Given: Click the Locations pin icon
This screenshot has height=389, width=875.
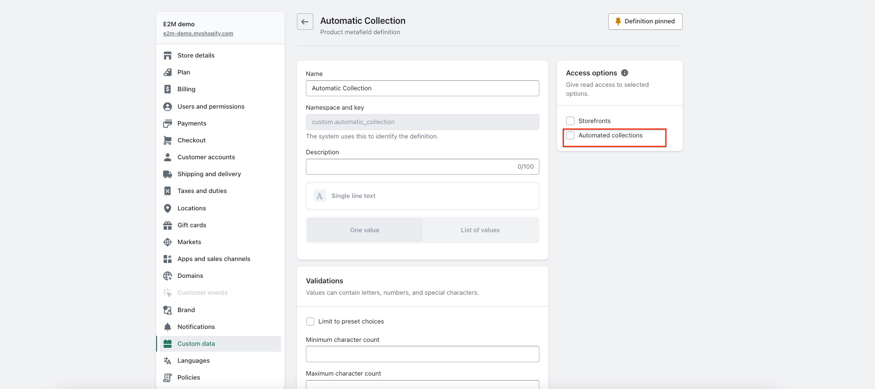Looking at the screenshot, I should click(x=168, y=208).
